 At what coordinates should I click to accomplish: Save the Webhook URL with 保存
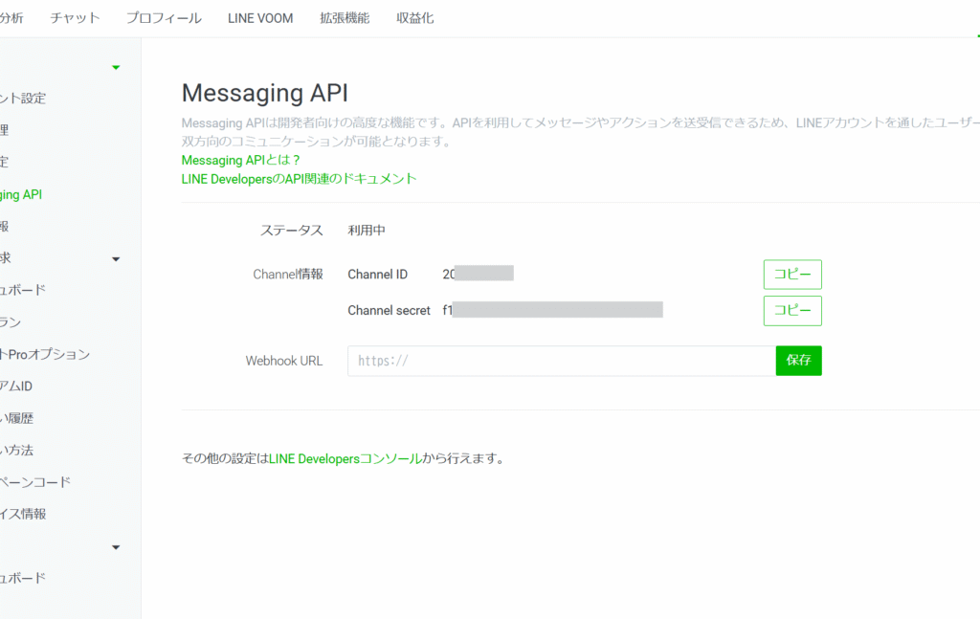(799, 361)
